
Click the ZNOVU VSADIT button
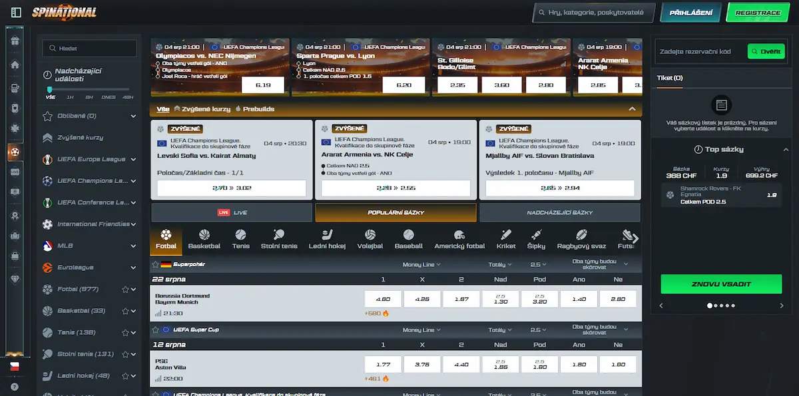(x=721, y=284)
